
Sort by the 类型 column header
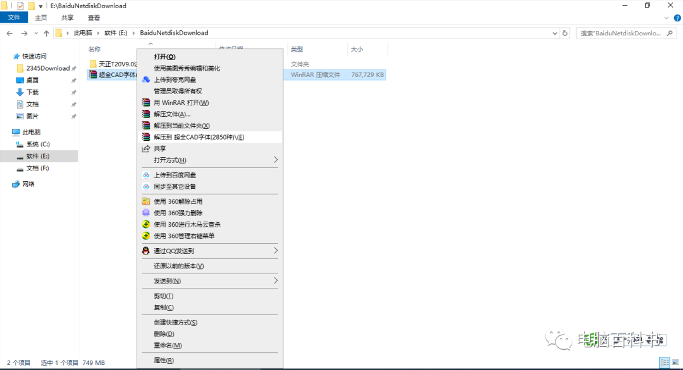297,49
